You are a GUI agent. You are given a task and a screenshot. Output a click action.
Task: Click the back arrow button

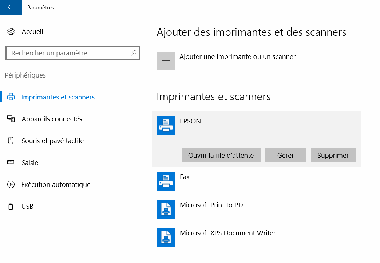coord(11,7)
